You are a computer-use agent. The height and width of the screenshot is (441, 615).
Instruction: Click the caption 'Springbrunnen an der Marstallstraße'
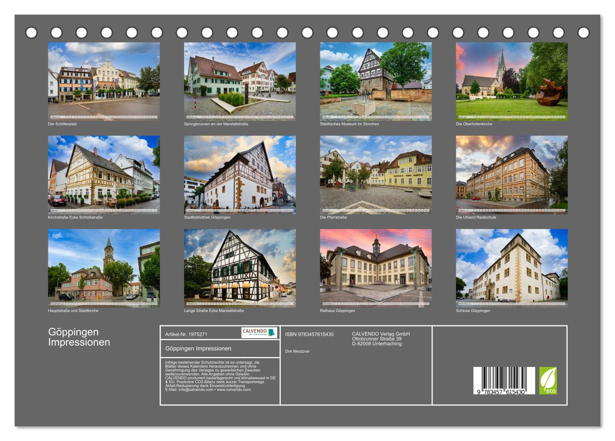pos(216,124)
